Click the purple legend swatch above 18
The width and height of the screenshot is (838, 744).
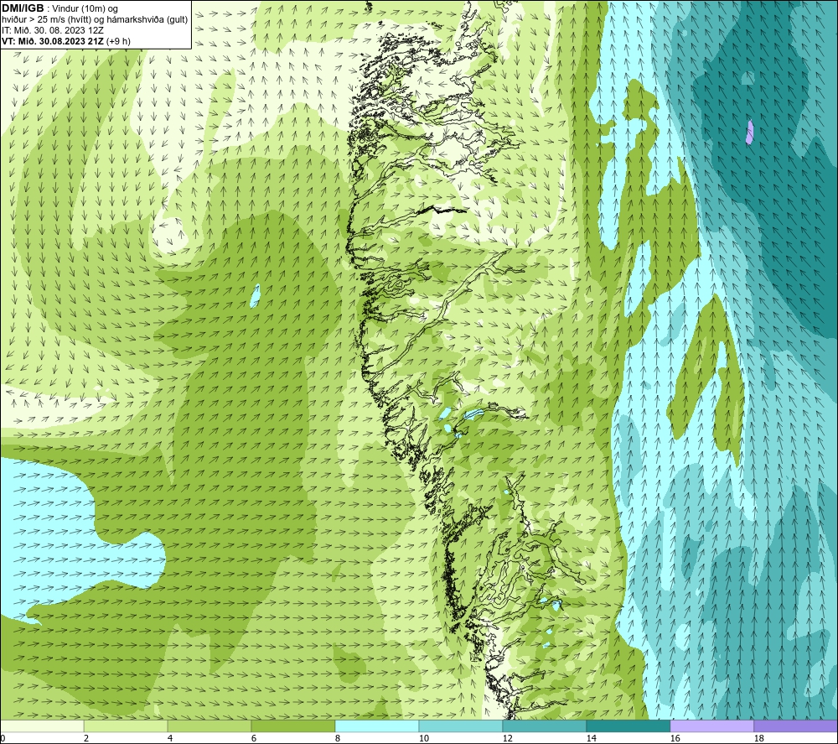[x=795, y=726]
